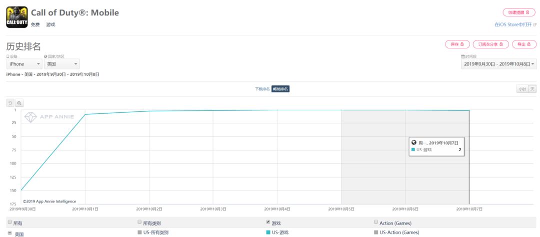
Task: Click the 保存 button
Action: pos(457,44)
